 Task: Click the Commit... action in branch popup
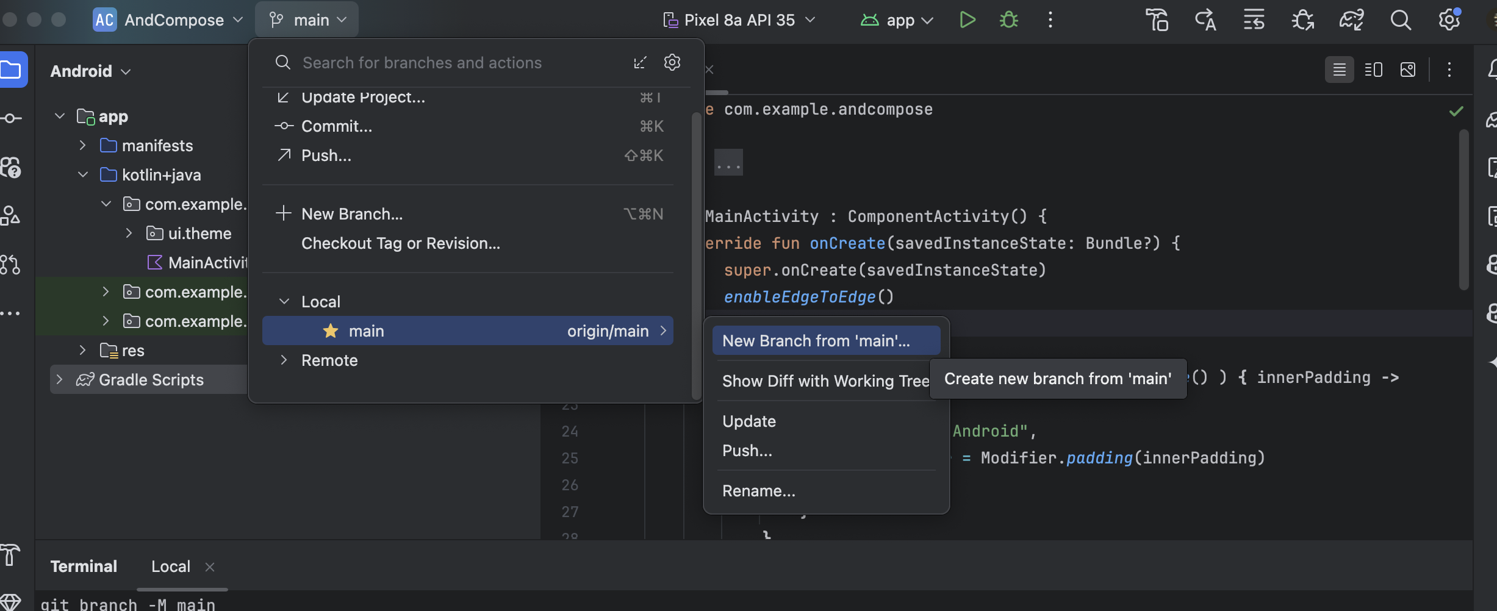[336, 126]
